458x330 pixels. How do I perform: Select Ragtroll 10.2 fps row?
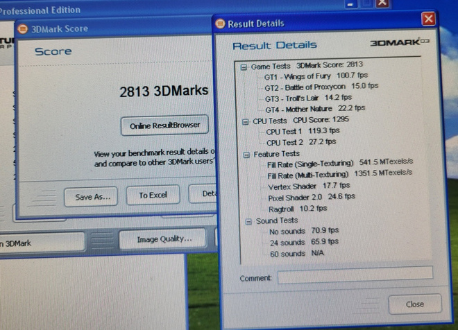click(x=298, y=209)
